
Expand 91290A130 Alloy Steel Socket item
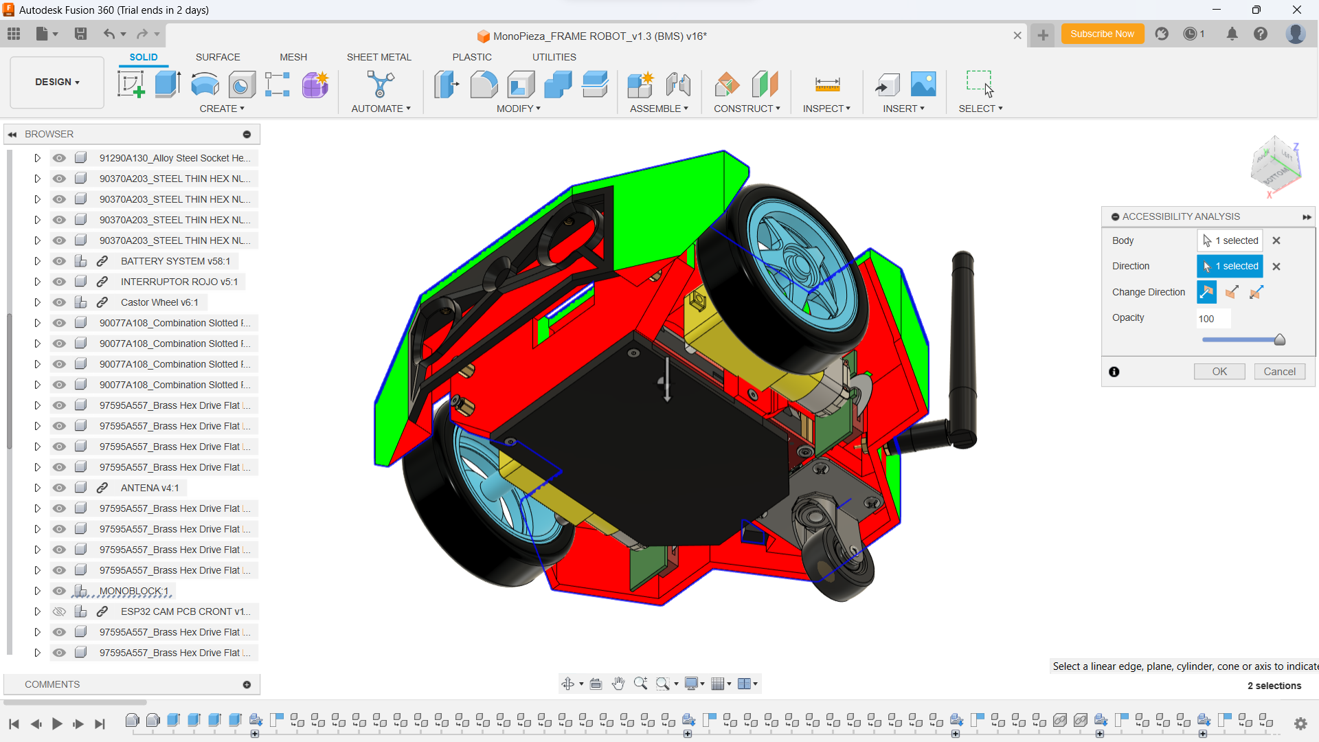37,157
